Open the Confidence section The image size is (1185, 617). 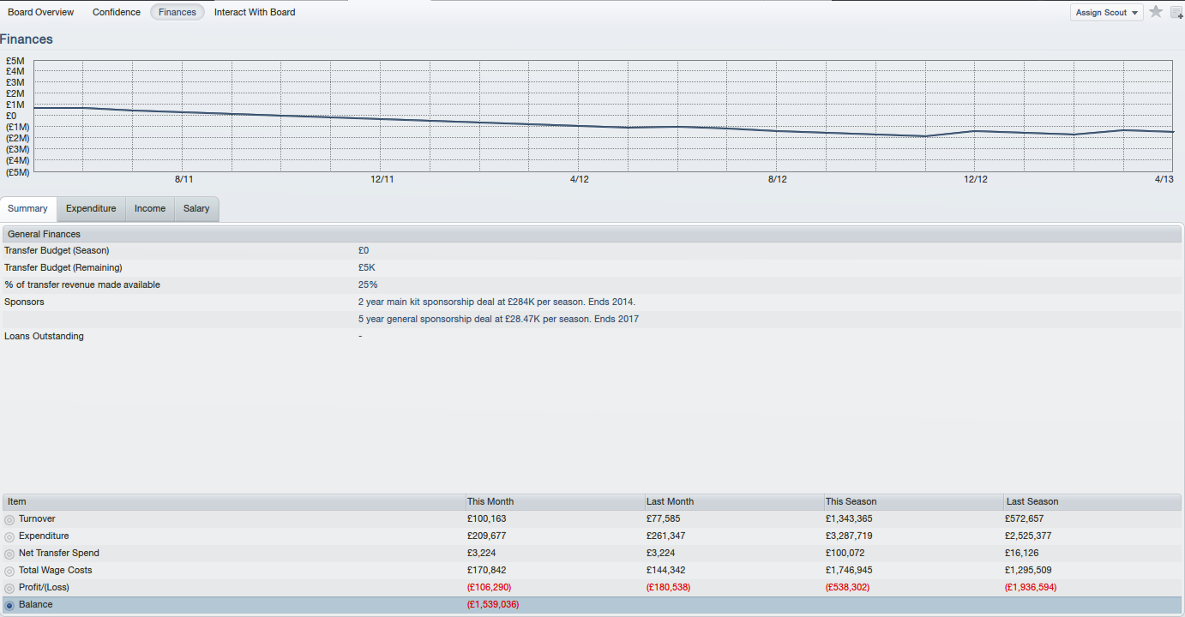[117, 12]
